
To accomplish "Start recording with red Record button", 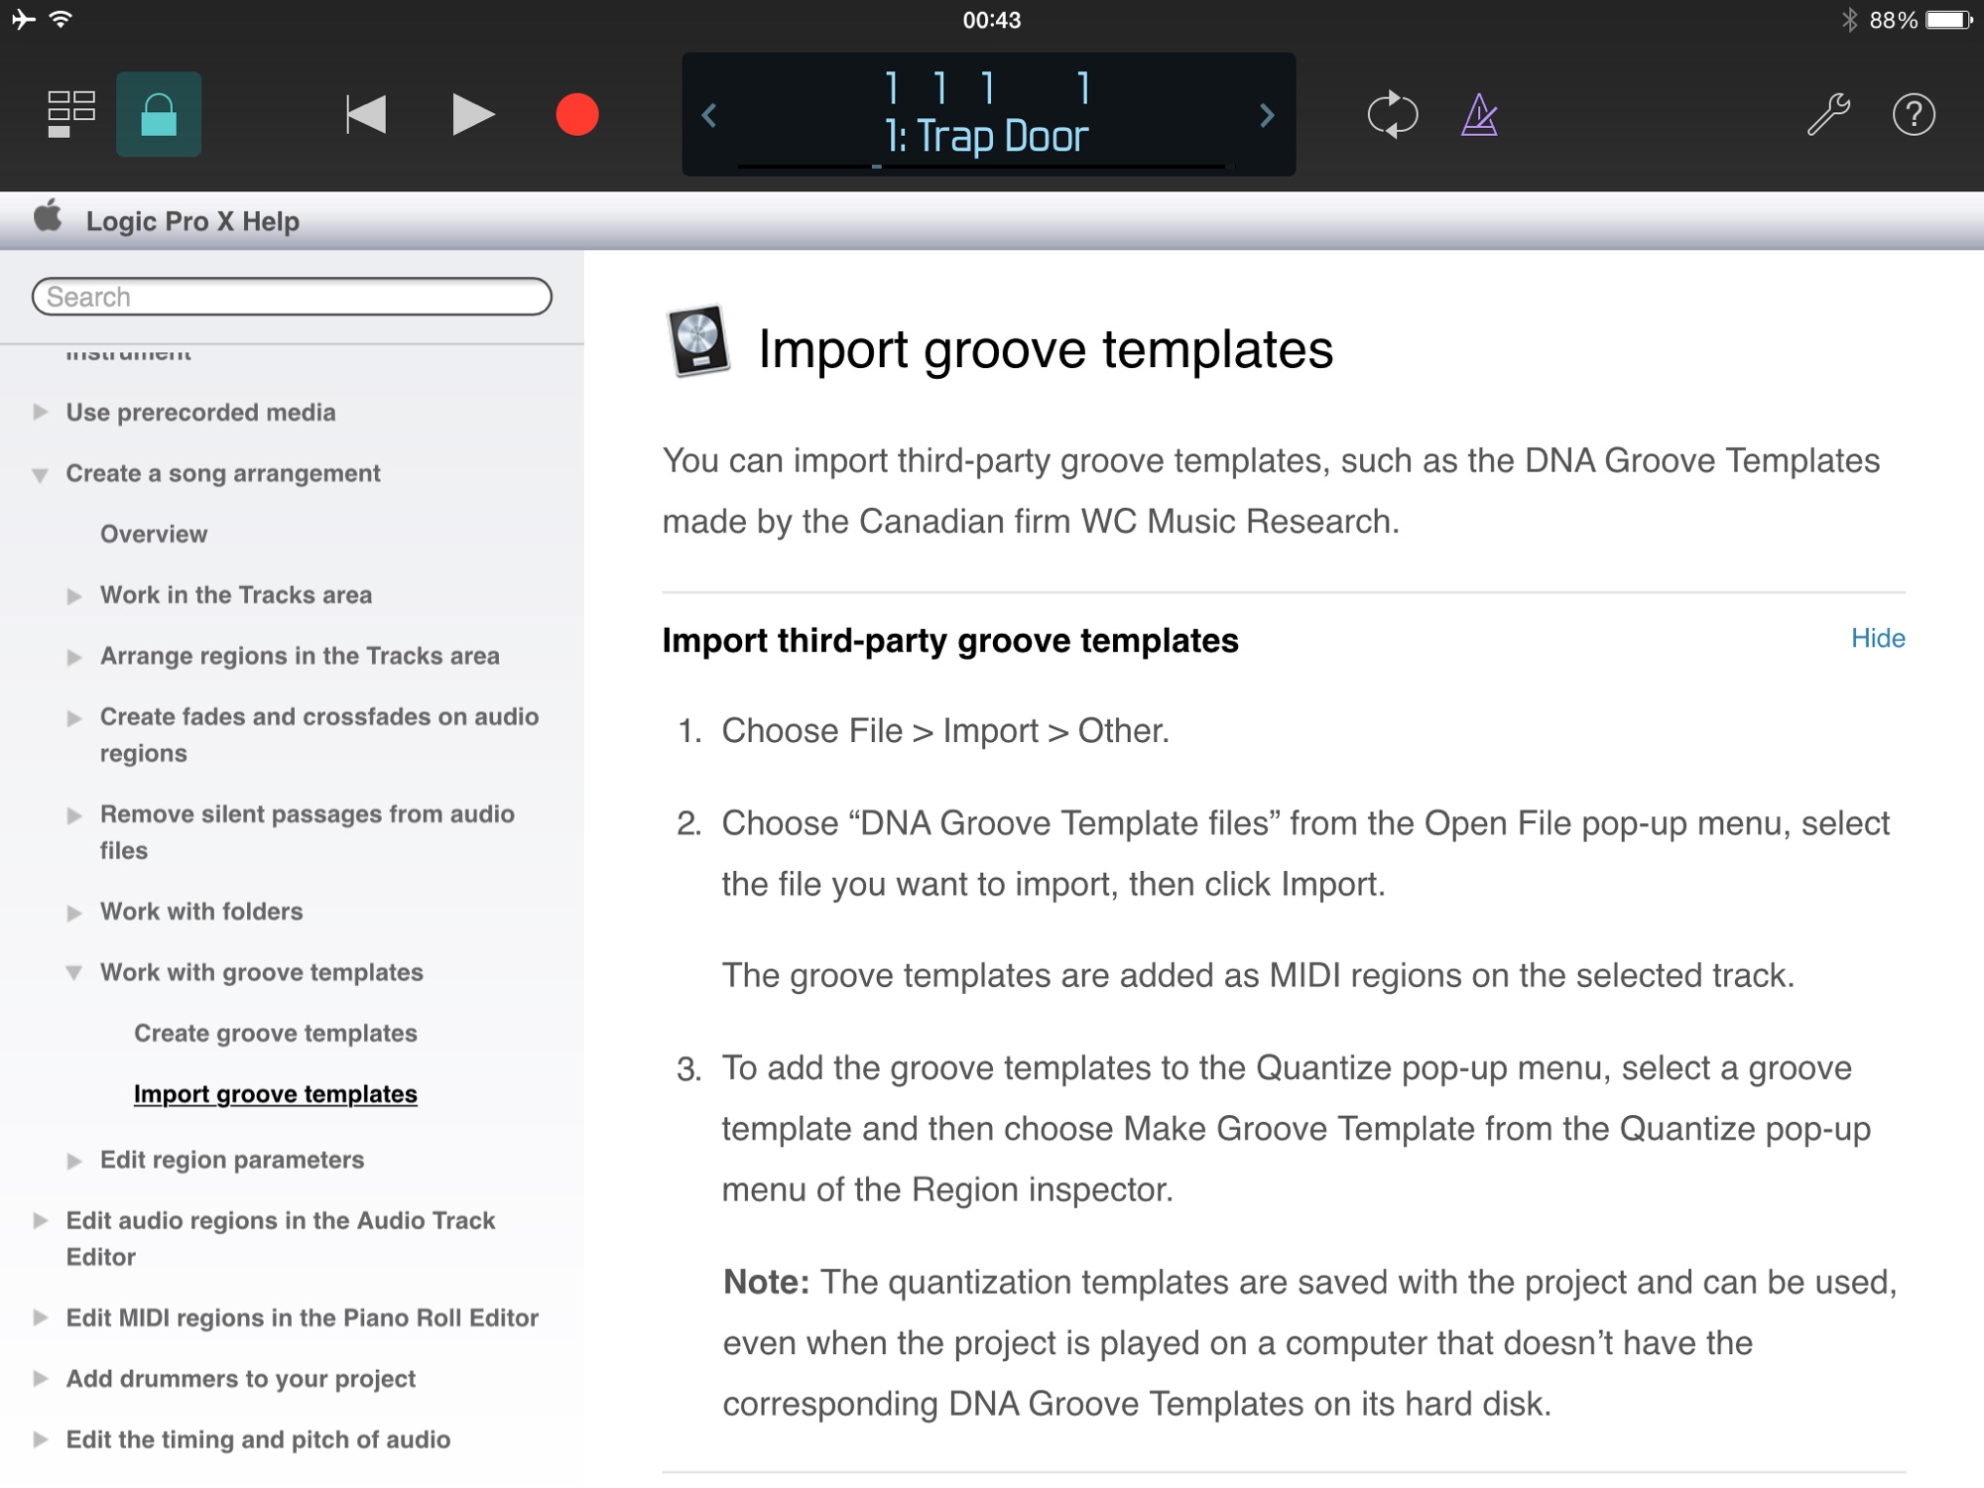I will click(x=577, y=114).
